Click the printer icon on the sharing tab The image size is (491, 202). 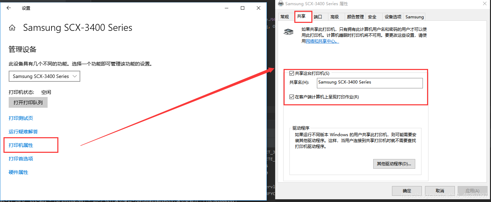[x=288, y=32]
